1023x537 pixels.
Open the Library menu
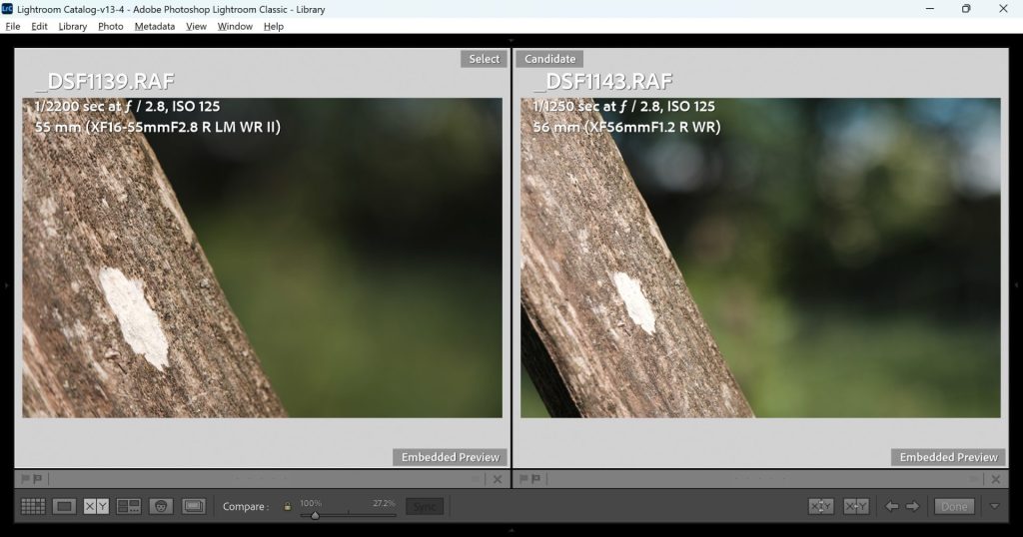click(x=72, y=26)
